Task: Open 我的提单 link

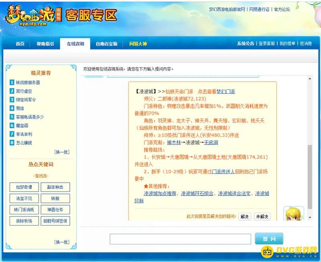Action: point(287,44)
